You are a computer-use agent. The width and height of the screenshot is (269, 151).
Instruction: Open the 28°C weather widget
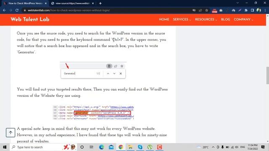(203, 147)
